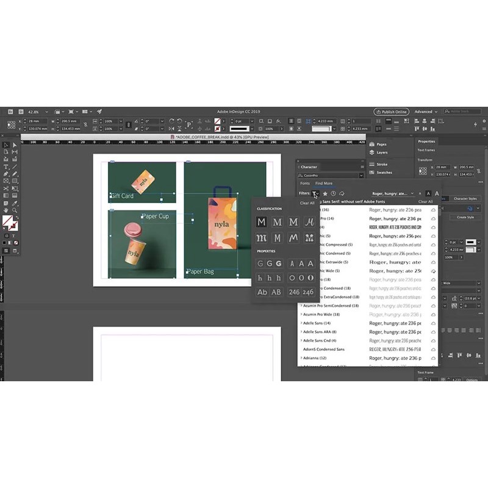The image size is (488, 488).
Task: Click the Publish Online button
Action: click(391, 112)
